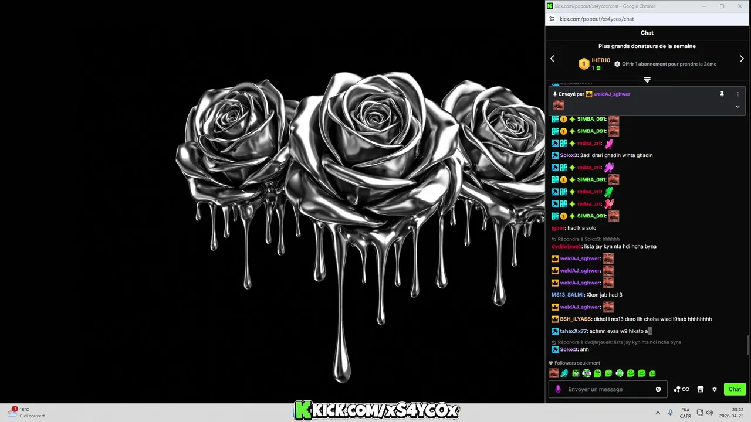Image resolution: width=751 pixels, height=422 pixels.
Task: Click message text '3adi drari ghadin wlhta ghadin'
Action: click(616, 155)
